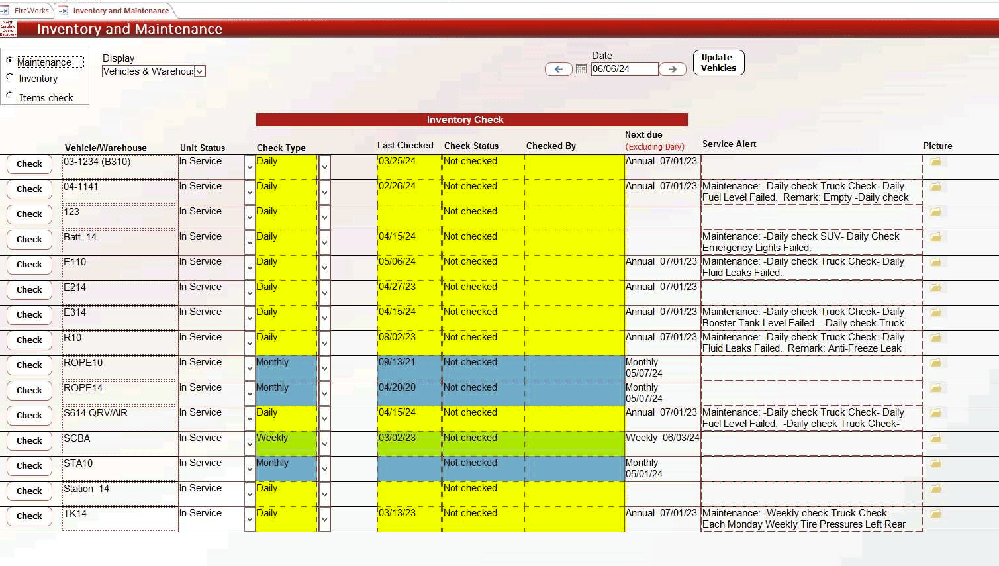Click the North Carolina logo in header
This screenshot has width=999, height=566.
point(9,28)
